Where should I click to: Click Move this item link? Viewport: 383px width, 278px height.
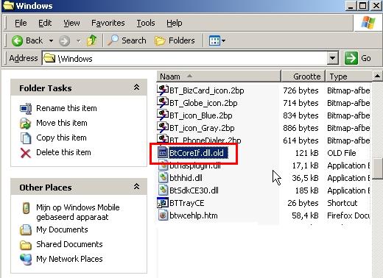click(x=62, y=123)
